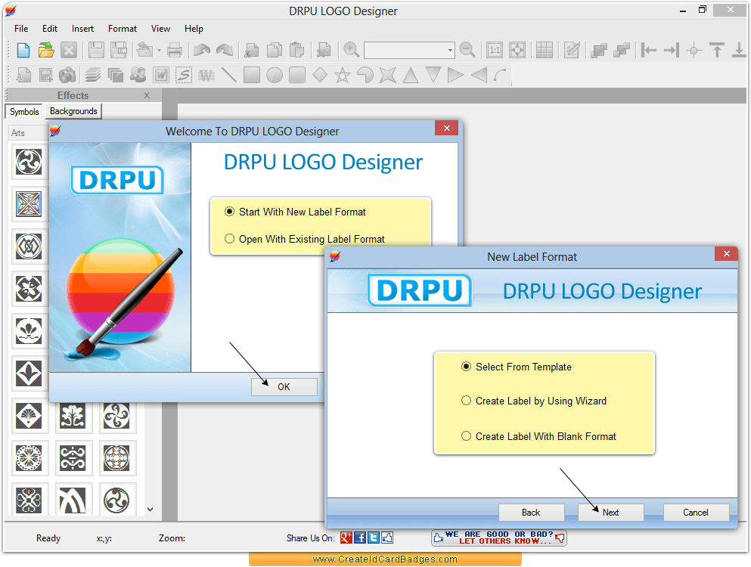Viewport: 751px width, 567px height.
Task: Click the Print icon in toolbar
Action: [175, 50]
